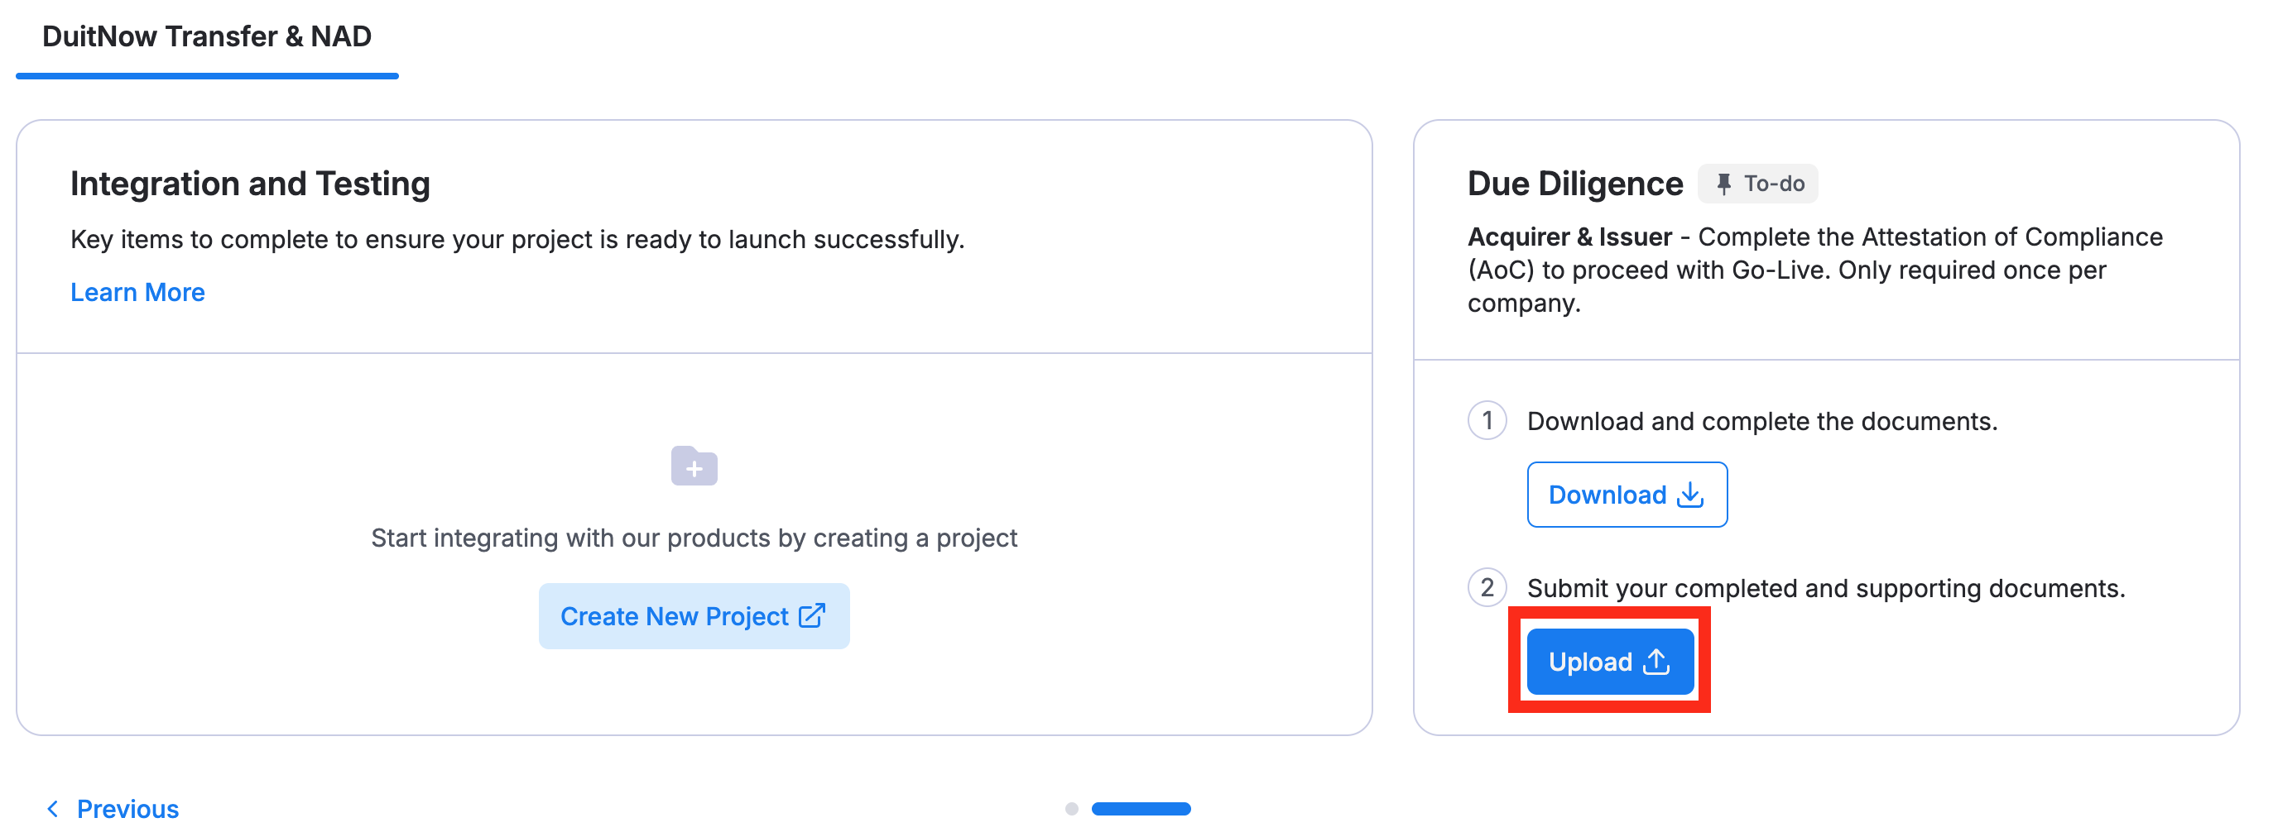Click the active blue pagination bar
The image size is (2273, 837).
point(1141,809)
